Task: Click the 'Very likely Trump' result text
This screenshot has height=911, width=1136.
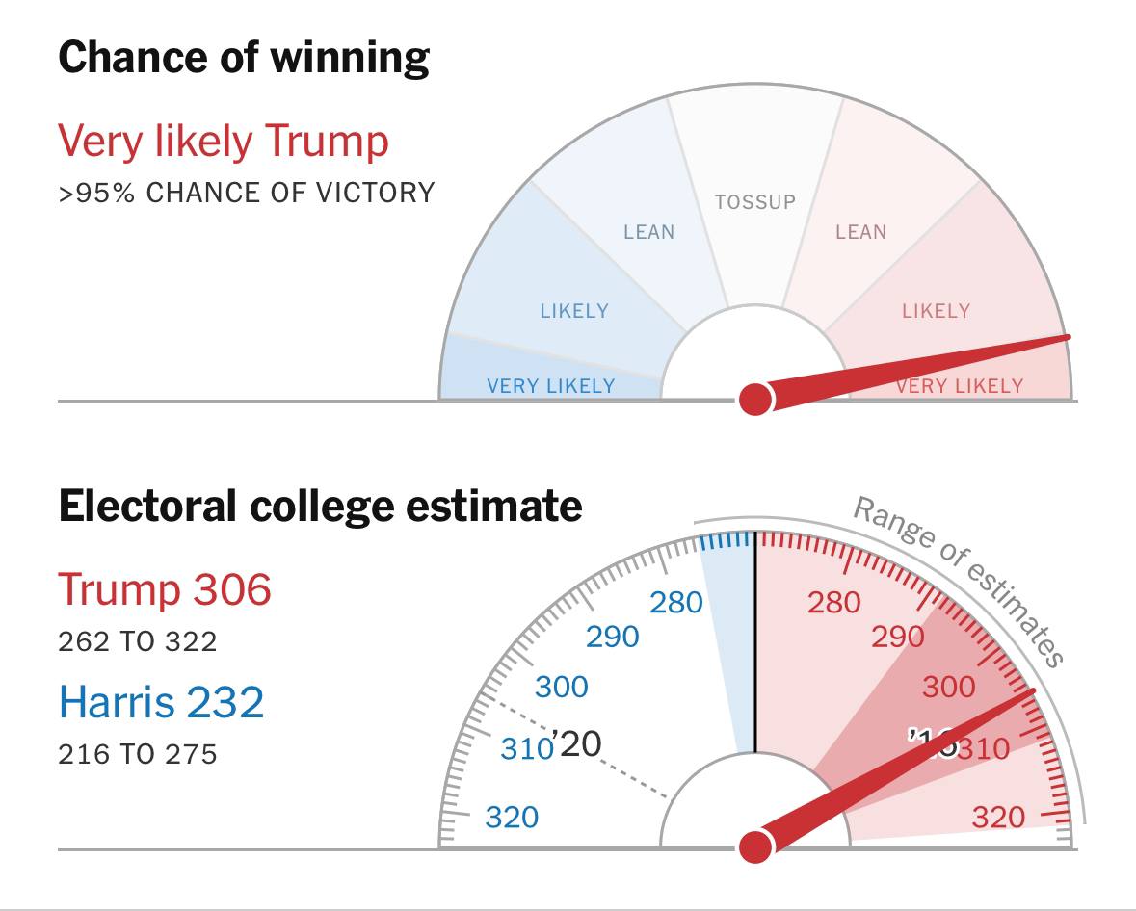Action: point(224,142)
